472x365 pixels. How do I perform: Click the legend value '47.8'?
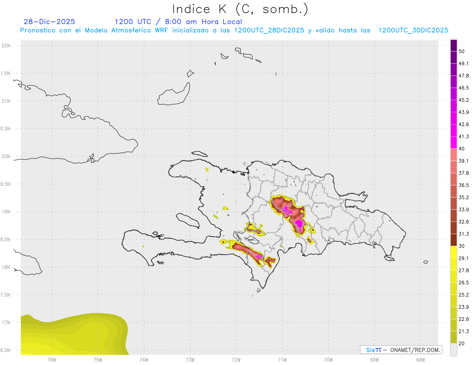click(x=464, y=76)
